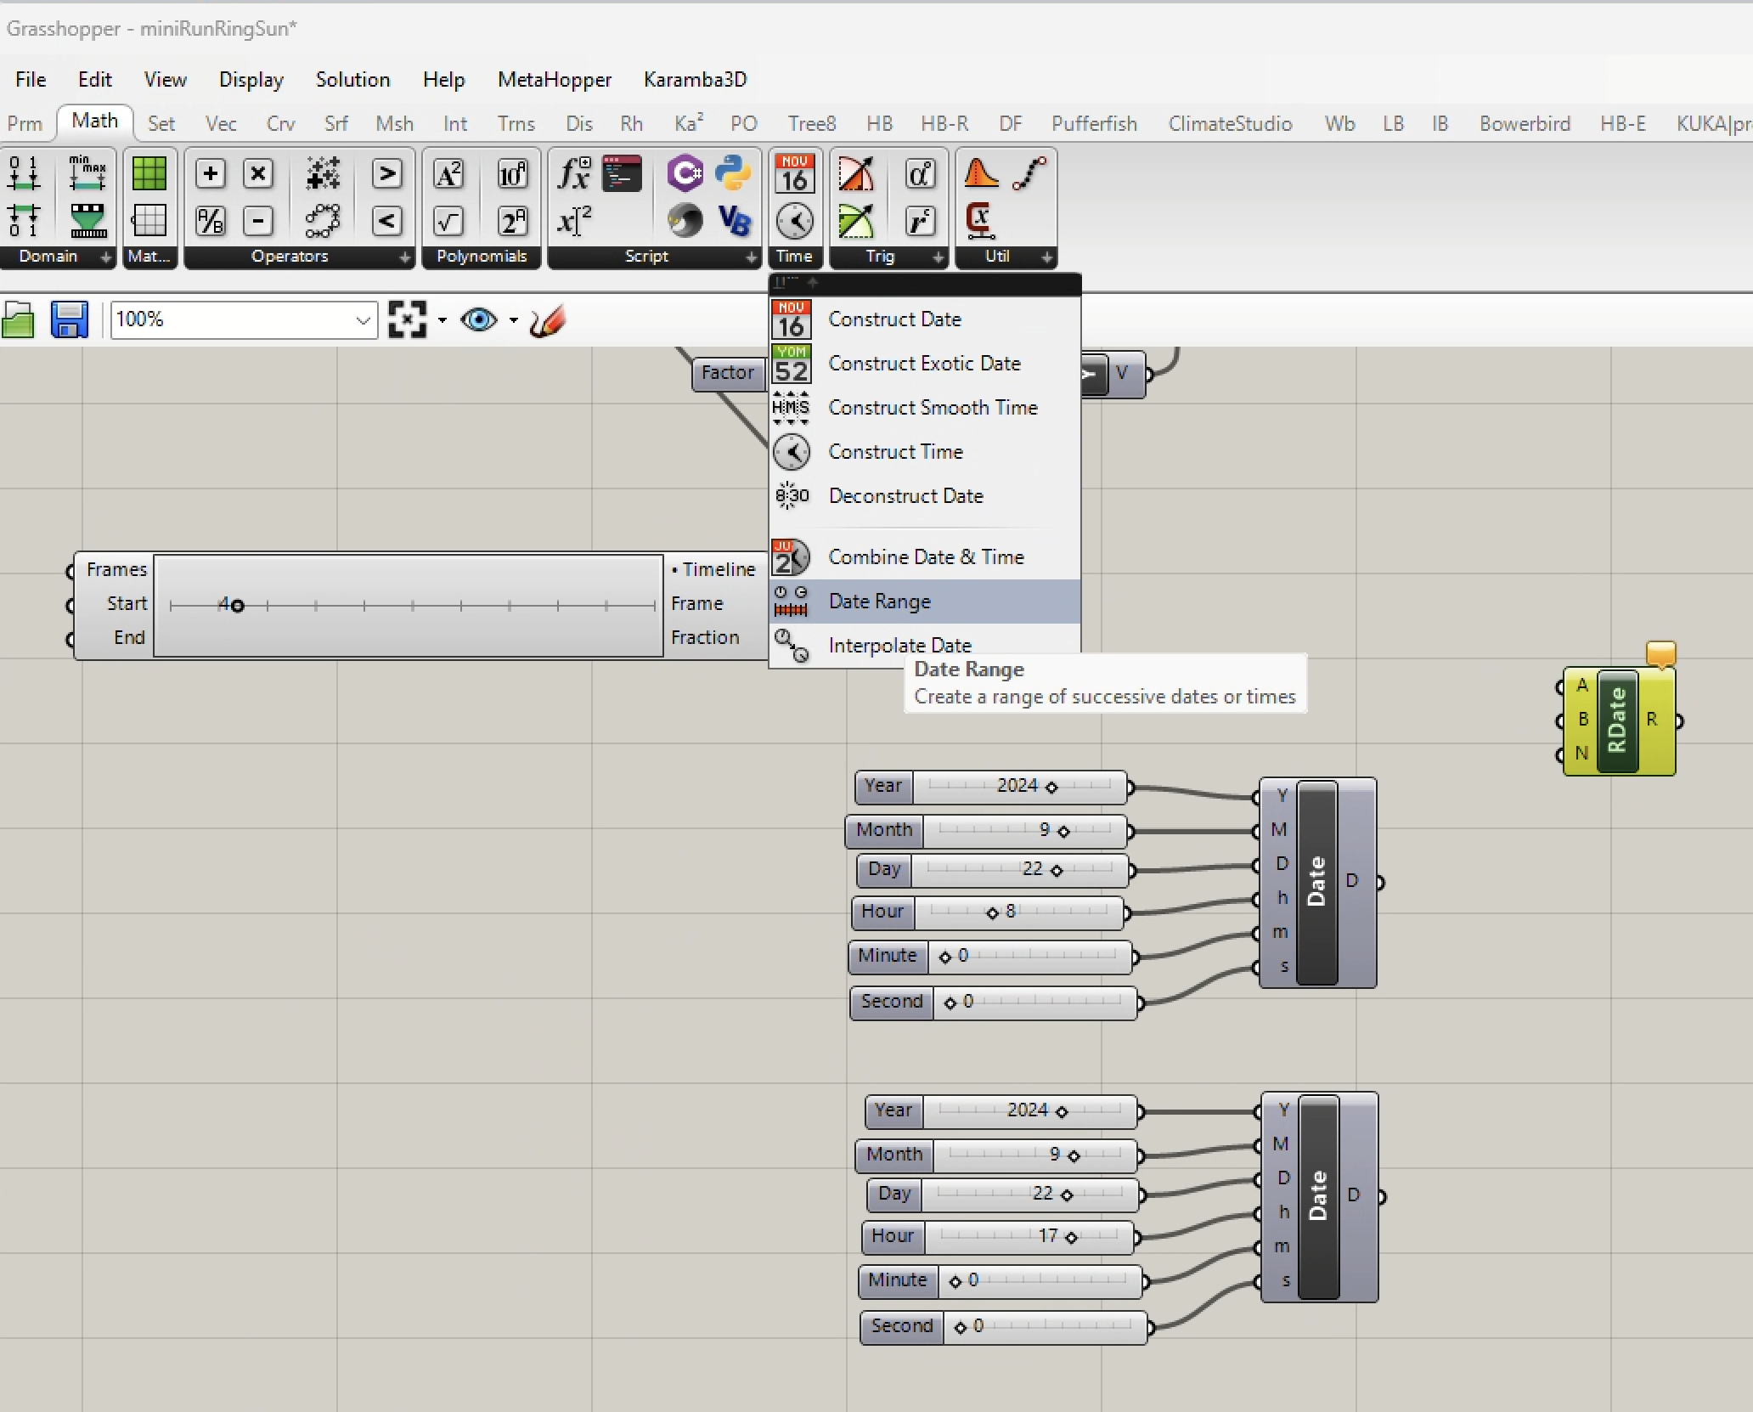Switch to the Vec tab

(221, 124)
